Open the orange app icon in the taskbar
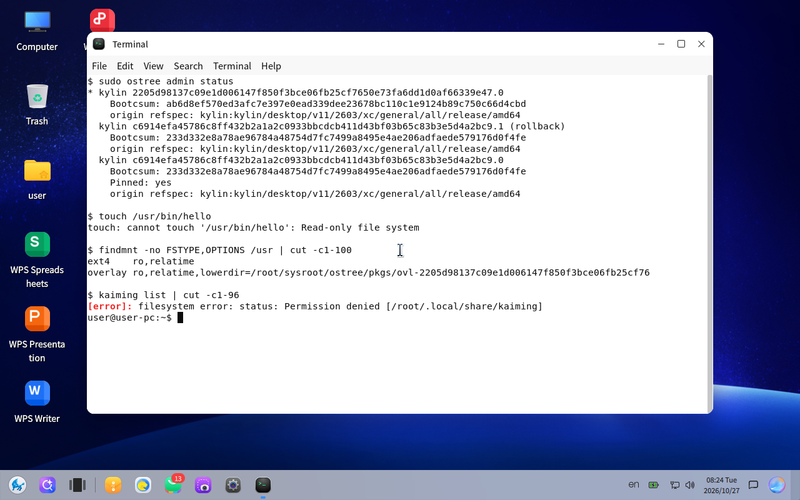The height and width of the screenshot is (500, 800). click(113, 485)
